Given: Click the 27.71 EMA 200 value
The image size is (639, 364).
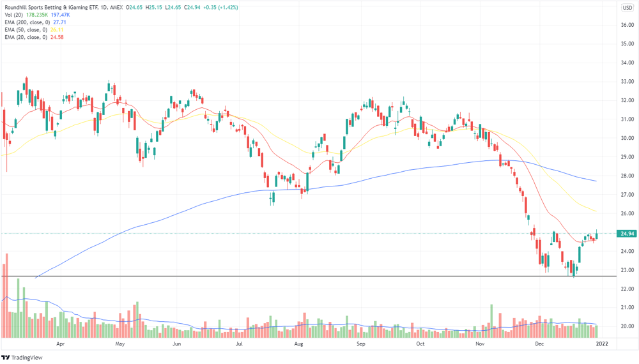Looking at the screenshot, I should tap(59, 22).
